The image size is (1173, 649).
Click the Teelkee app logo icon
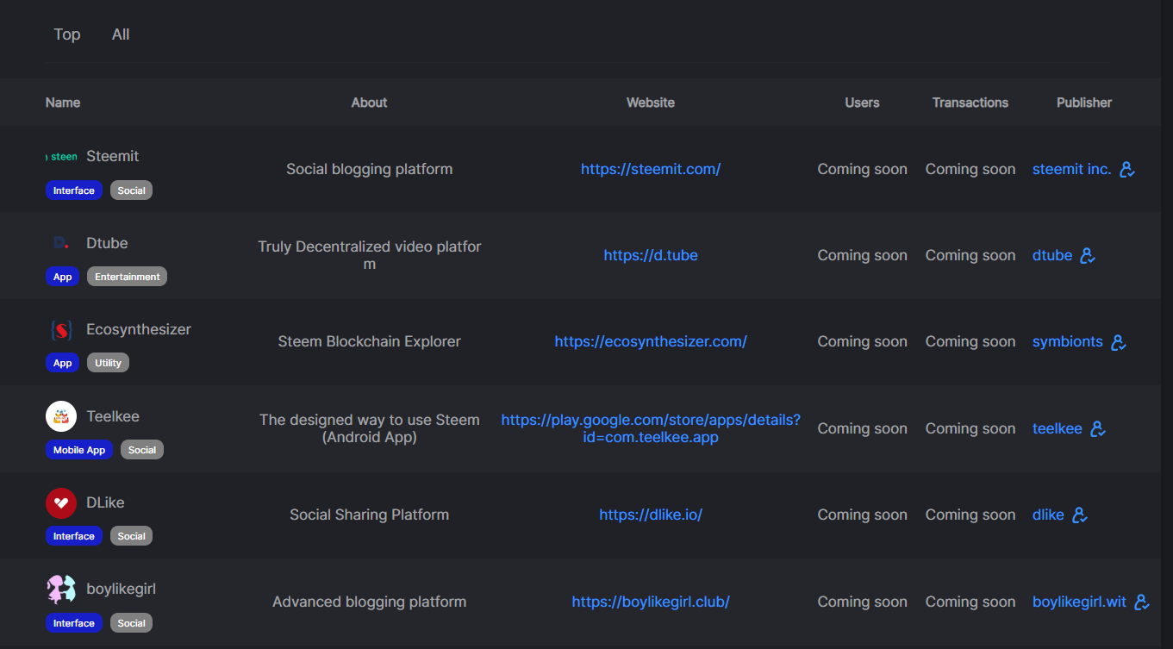61,416
